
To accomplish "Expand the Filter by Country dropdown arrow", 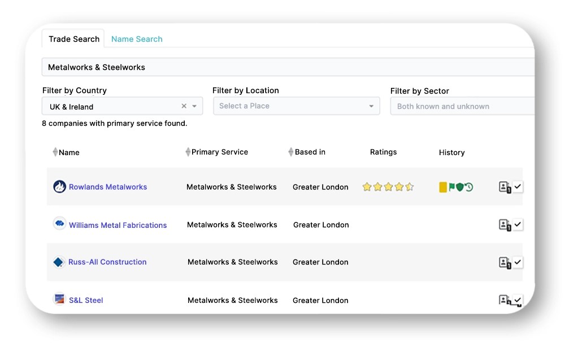I will (x=194, y=106).
